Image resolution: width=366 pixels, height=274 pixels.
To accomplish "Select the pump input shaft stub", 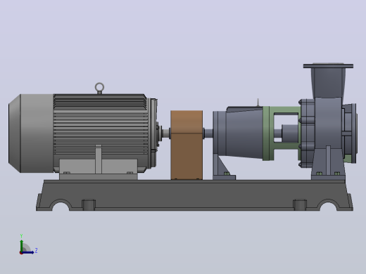I will 208,133.
